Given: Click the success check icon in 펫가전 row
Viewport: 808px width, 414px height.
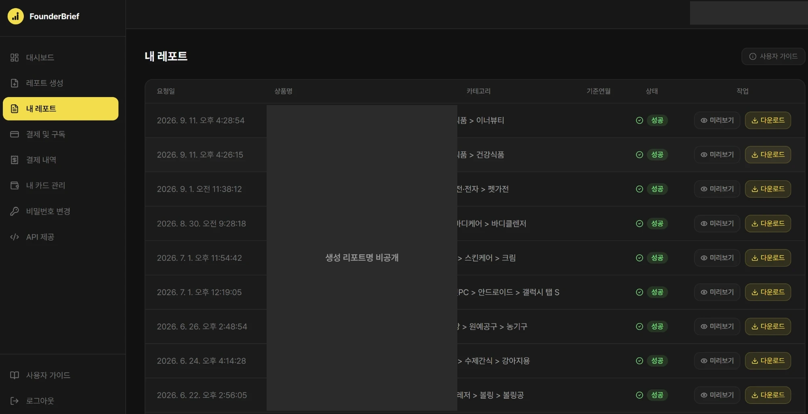Looking at the screenshot, I should pos(640,189).
